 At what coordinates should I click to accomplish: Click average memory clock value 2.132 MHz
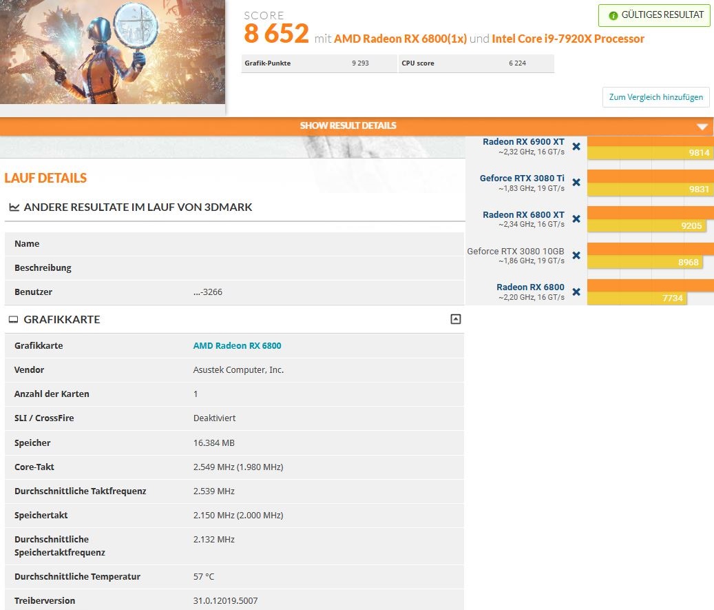point(213,539)
